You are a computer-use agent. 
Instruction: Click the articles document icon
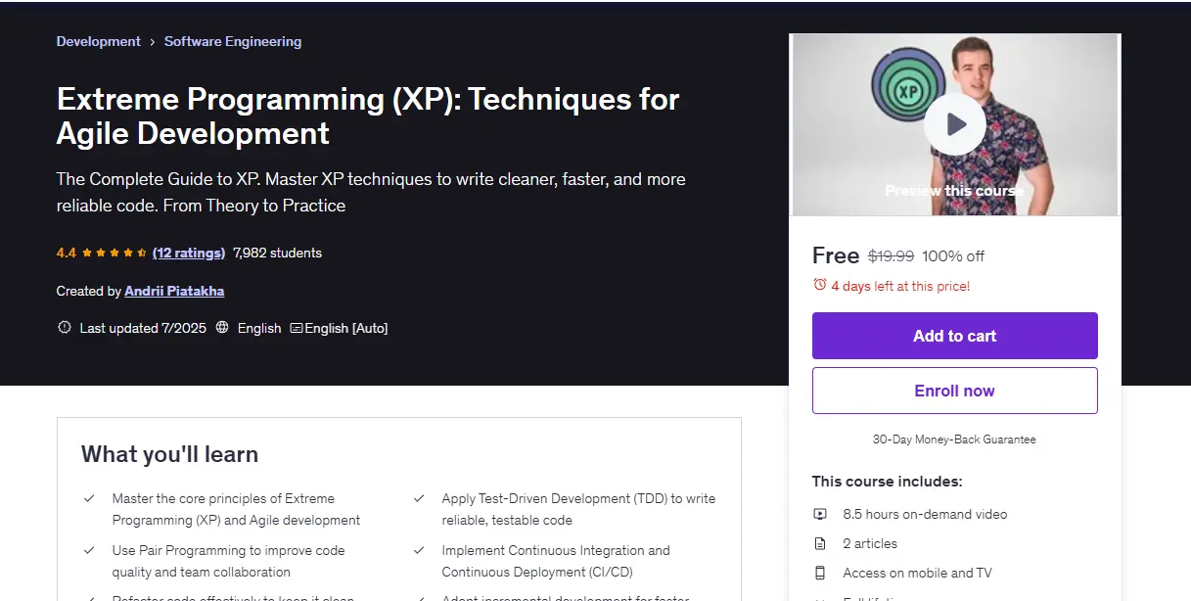820,543
